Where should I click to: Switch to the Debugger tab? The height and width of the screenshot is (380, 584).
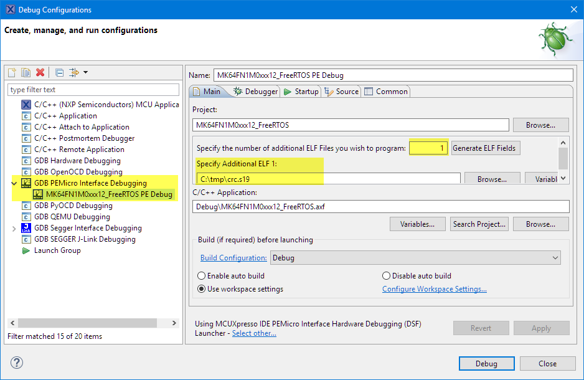[x=256, y=92]
